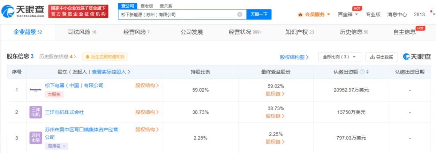The image size is (436, 153).
Task: Click the Panasonic company logo thumbnail
Action: pyautogui.click(x=36, y=90)
